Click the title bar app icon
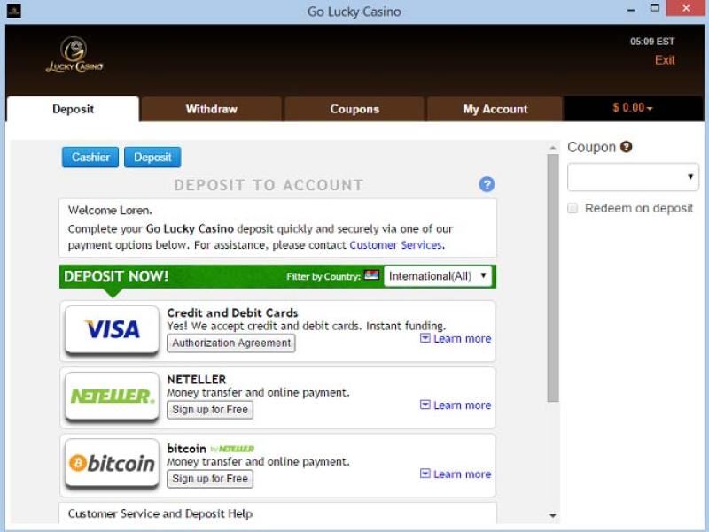The width and height of the screenshot is (709, 532). pyautogui.click(x=14, y=12)
